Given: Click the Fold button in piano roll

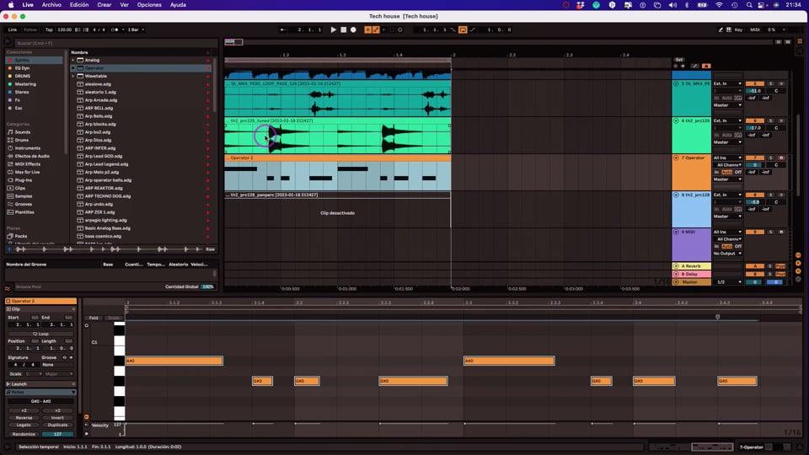Looking at the screenshot, I should pyautogui.click(x=94, y=318).
